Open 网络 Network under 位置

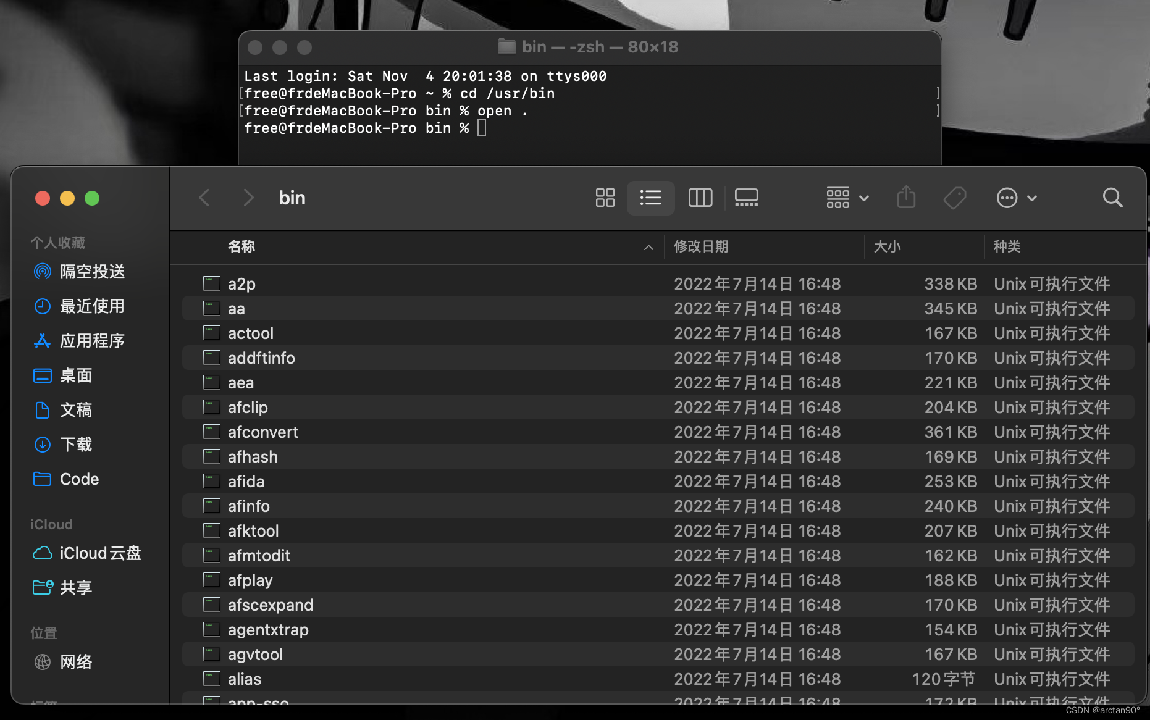77,661
